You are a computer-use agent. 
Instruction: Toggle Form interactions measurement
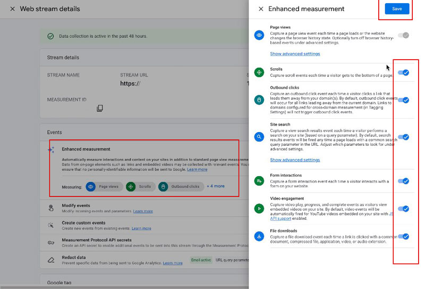point(403,181)
